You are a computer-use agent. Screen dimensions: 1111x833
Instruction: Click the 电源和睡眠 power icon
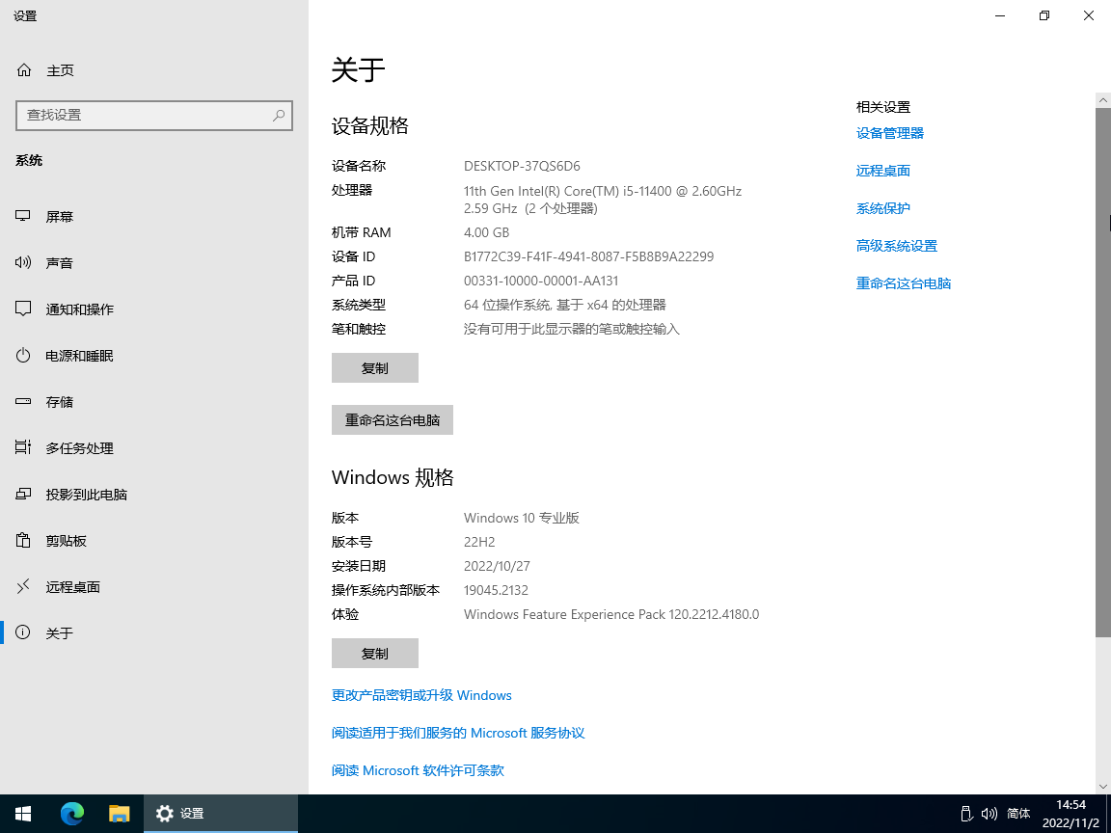point(23,356)
